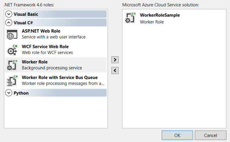Screen dimensions: 230x142
Task: Click the WorkerRoleSample icon in solution pane
Action: 131,18
